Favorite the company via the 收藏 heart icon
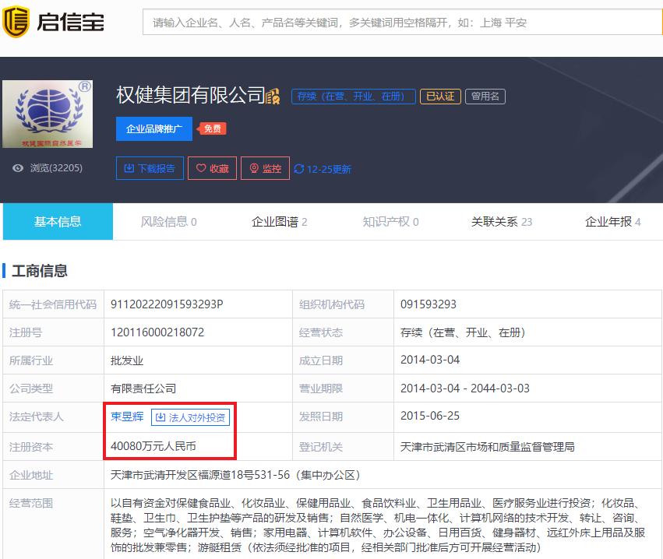Image resolution: width=663 pixels, height=559 pixels. (x=201, y=168)
